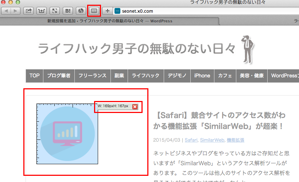Go back with Safari's back arrow
Screen dimensions: 299x182
pyautogui.click(x=6, y=11)
